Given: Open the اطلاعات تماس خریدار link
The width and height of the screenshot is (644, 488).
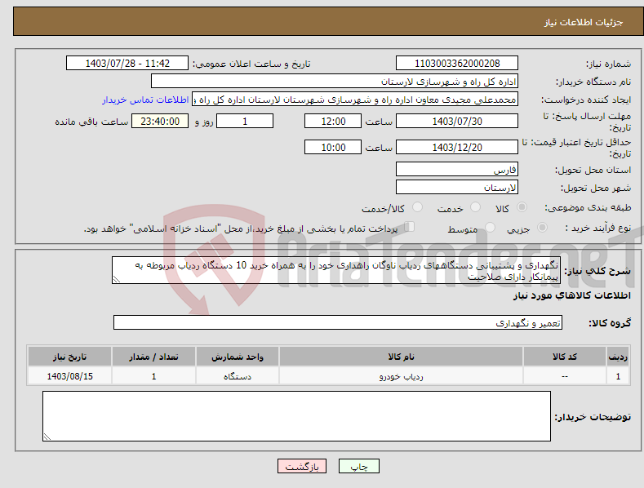Looking at the screenshot, I should (x=145, y=100).
